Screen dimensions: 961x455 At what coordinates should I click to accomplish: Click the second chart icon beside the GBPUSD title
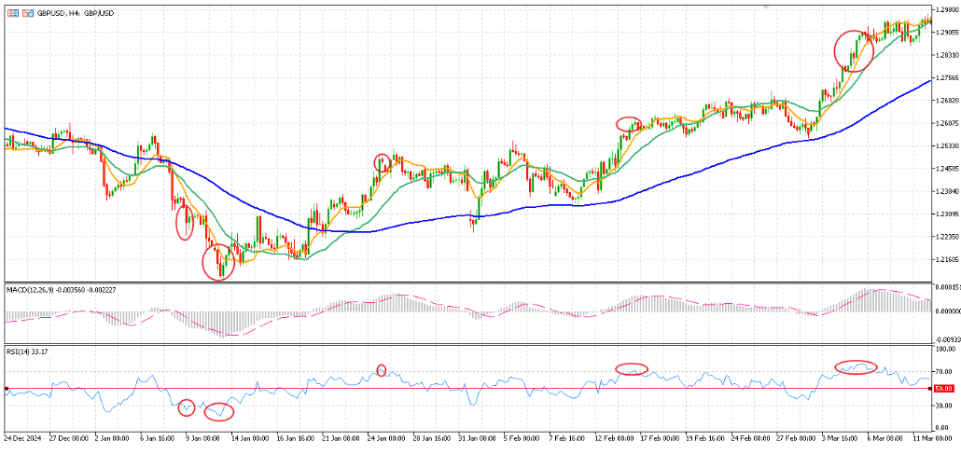coord(25,14)
